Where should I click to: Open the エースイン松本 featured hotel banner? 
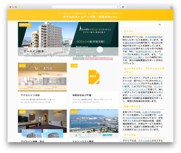(68, 41)
